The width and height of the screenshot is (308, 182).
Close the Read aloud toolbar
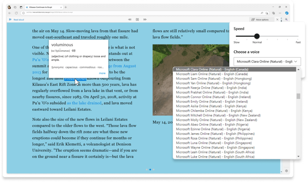click(x=277, y=20)
